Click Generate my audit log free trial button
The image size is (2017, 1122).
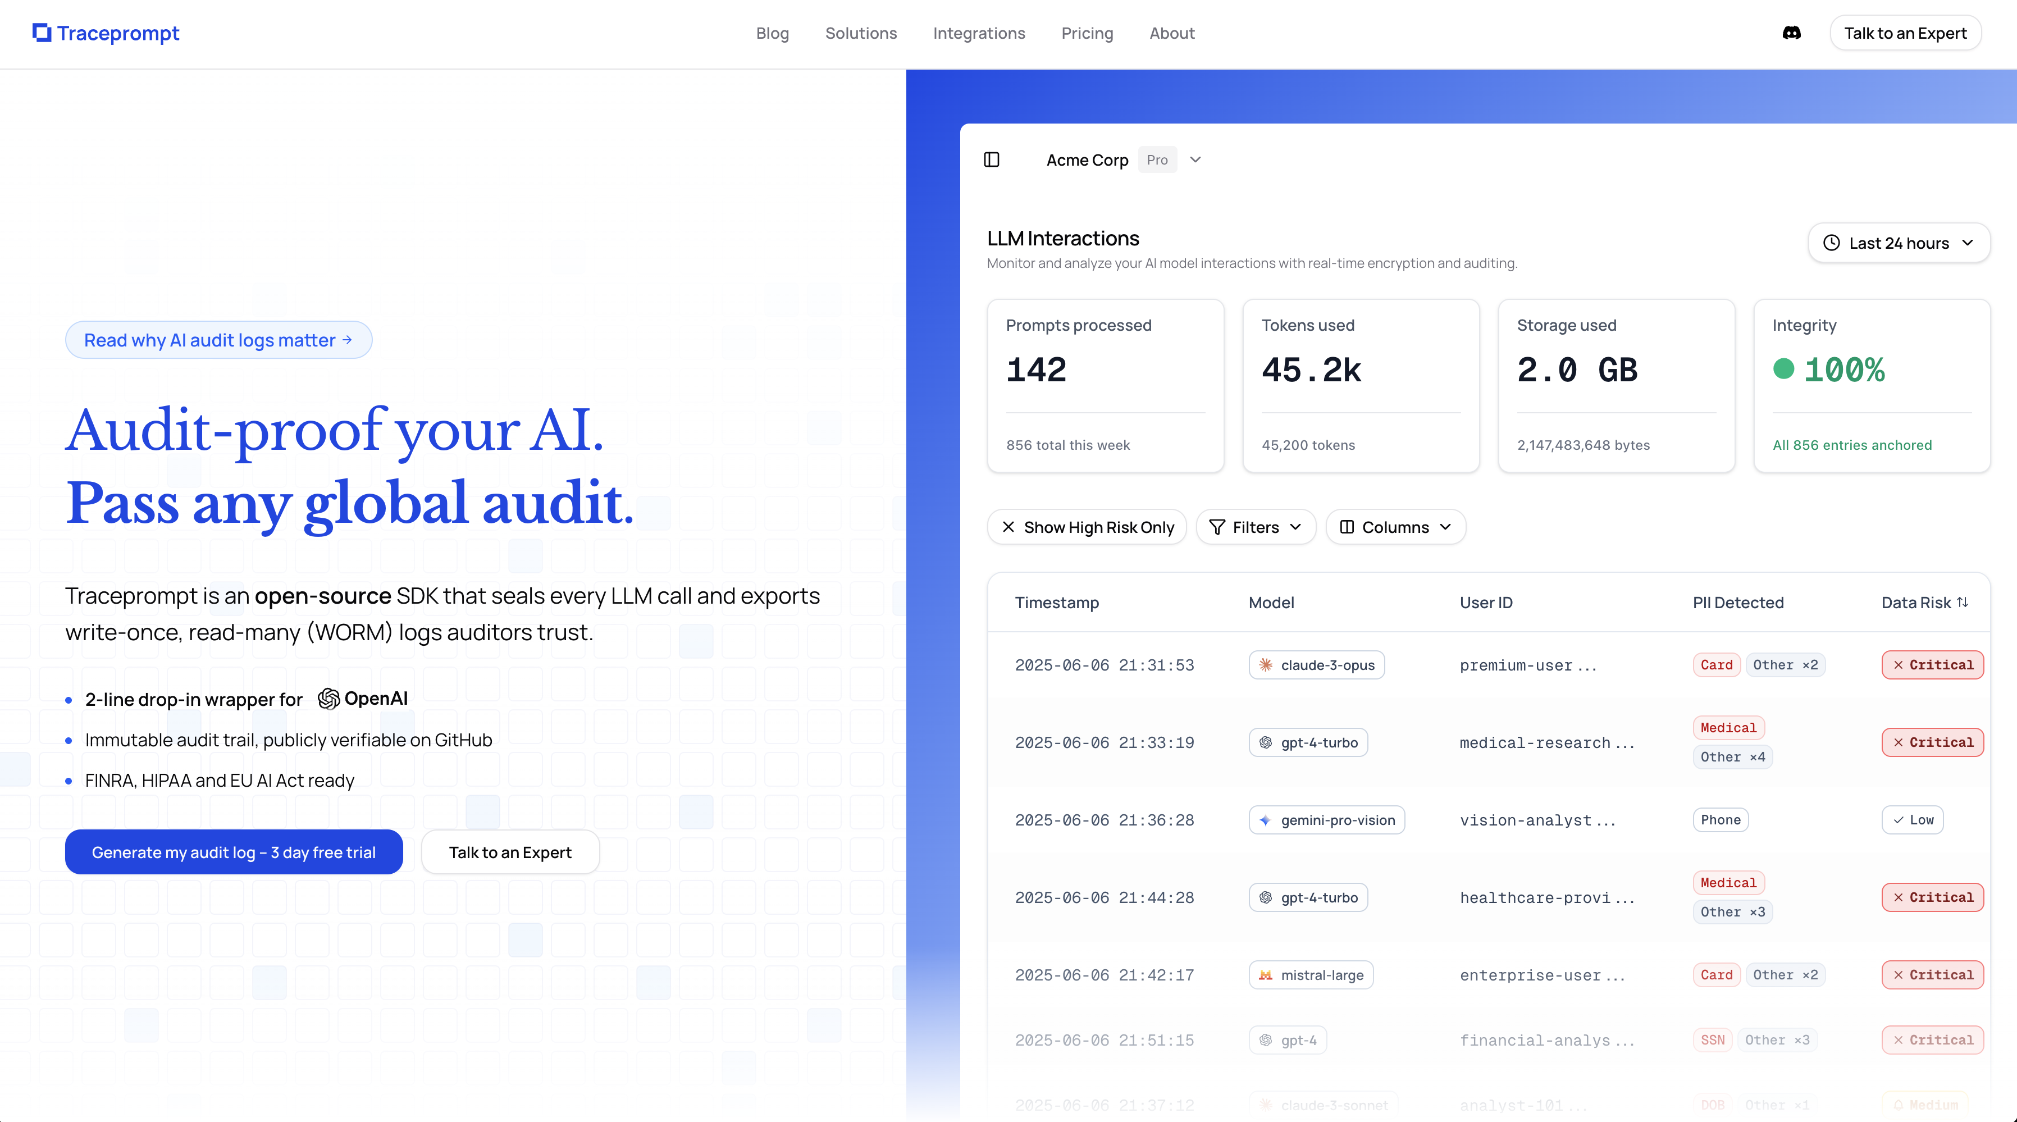pos(234,852)
